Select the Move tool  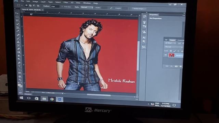tap(17, 13)
